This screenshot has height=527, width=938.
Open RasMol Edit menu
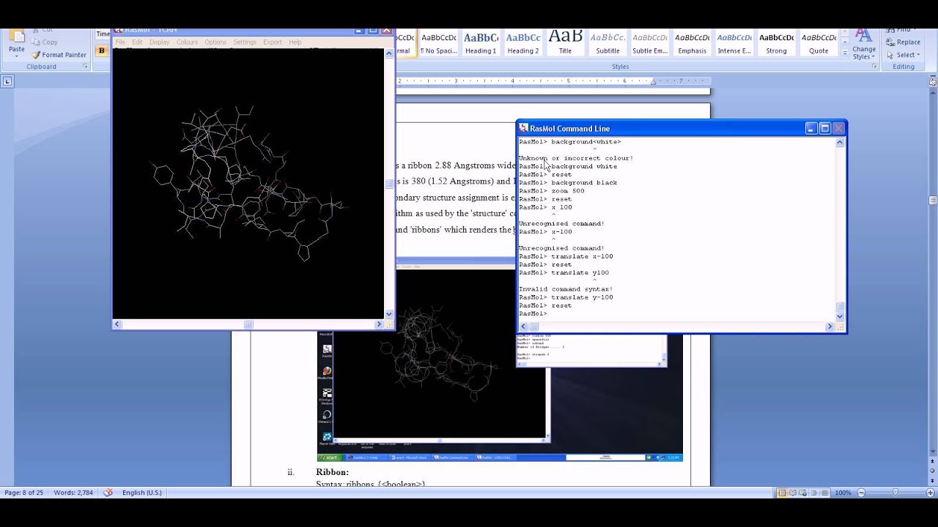pyautogui.click(x=137, y=42)
